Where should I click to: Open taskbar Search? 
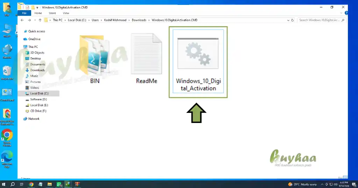(x=13, y=184)
